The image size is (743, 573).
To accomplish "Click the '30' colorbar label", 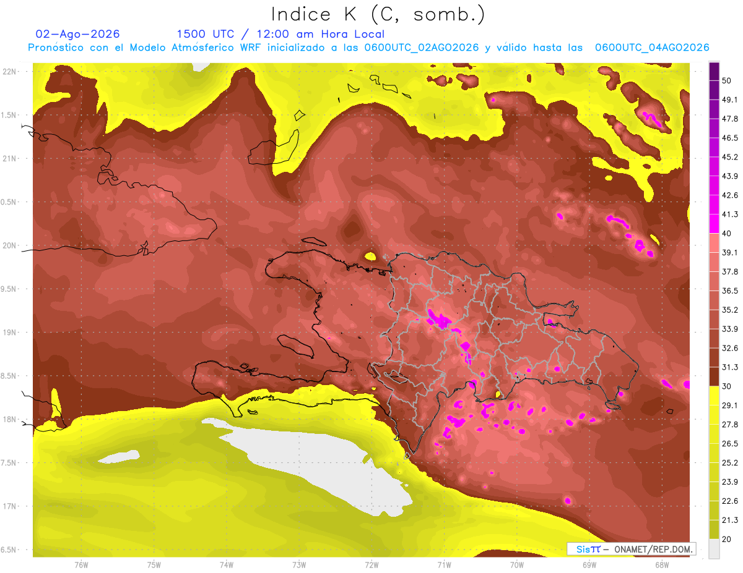I will (x=728, y=386).
